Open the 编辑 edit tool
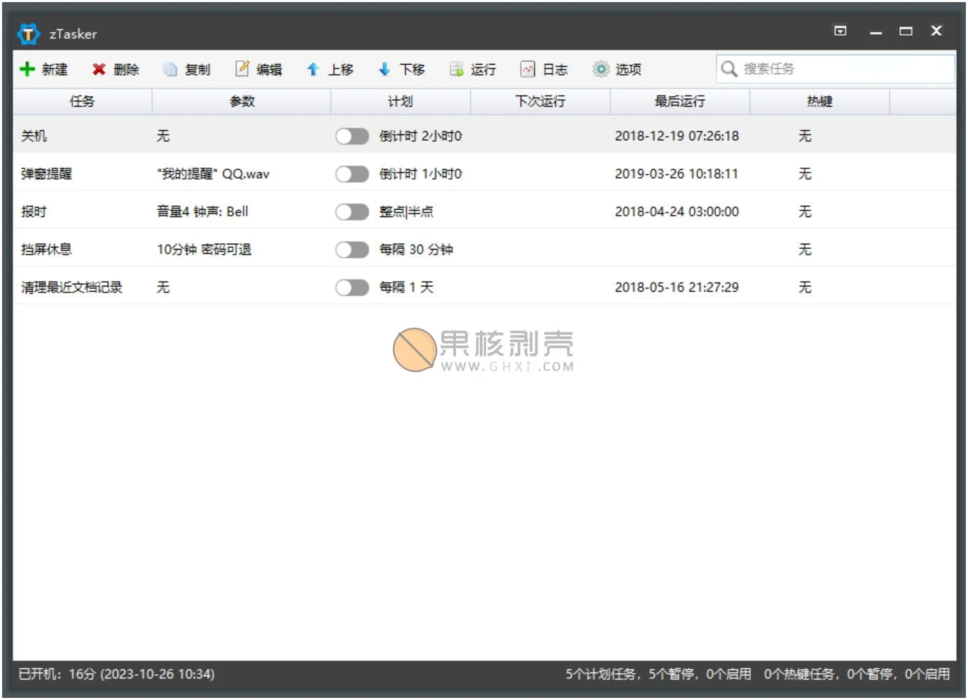 242,69
